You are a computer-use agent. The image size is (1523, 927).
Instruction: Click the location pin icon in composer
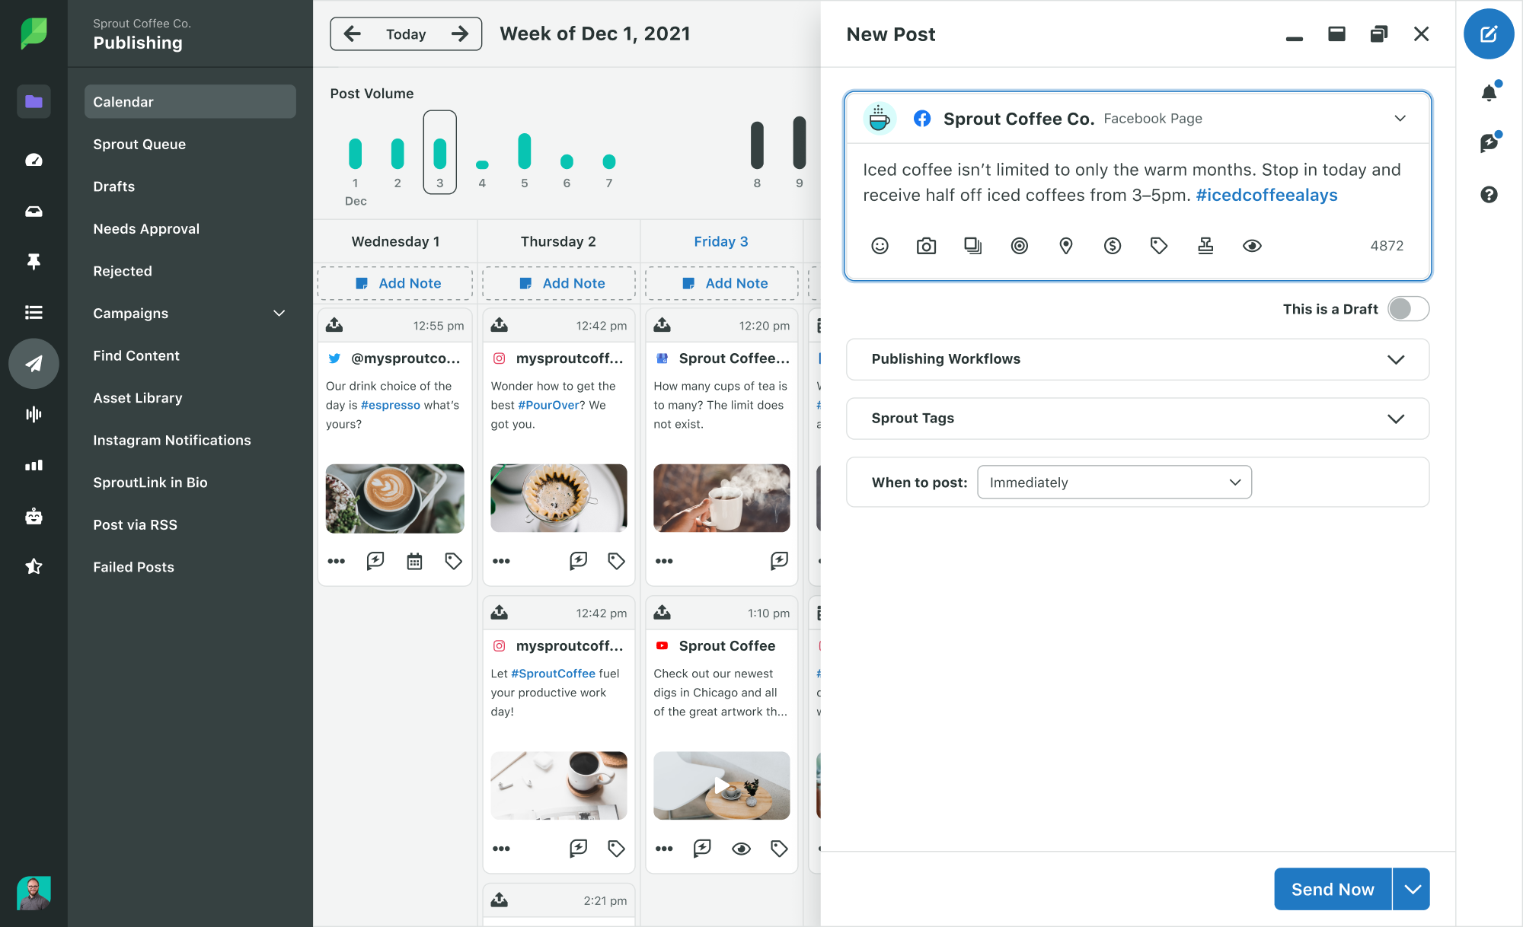1067,246
